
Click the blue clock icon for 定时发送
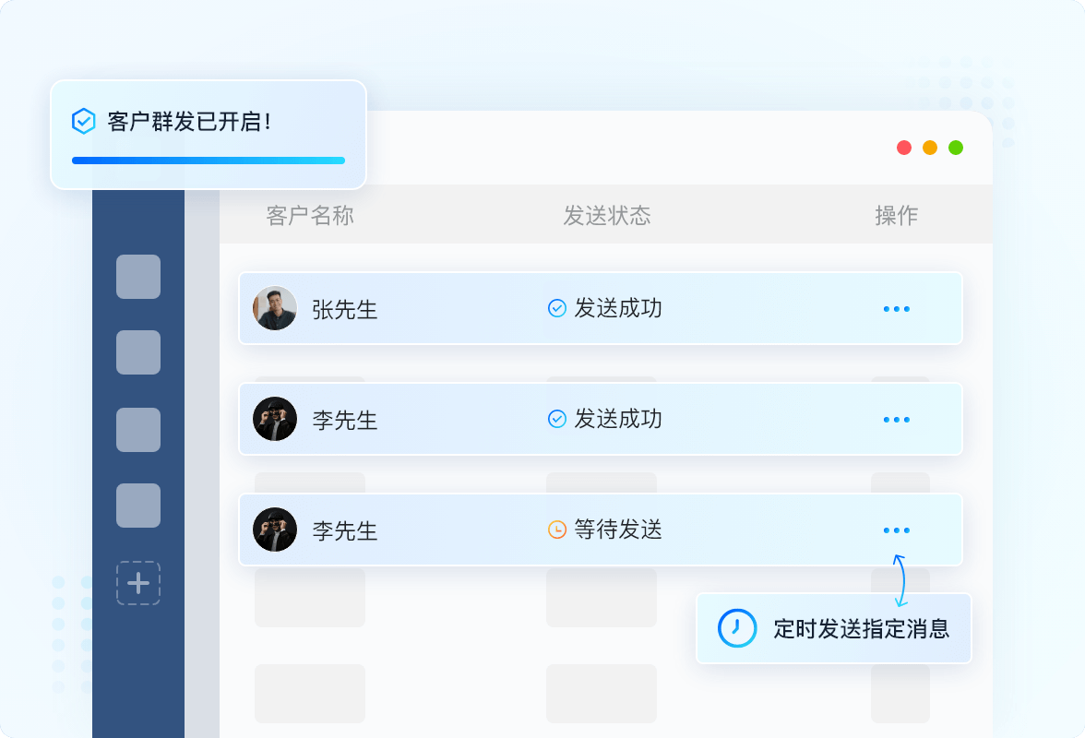[737, 628]
